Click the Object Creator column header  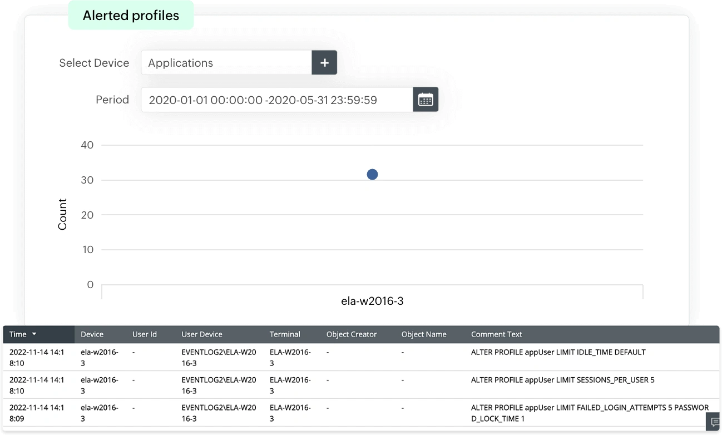coord(352,334)
